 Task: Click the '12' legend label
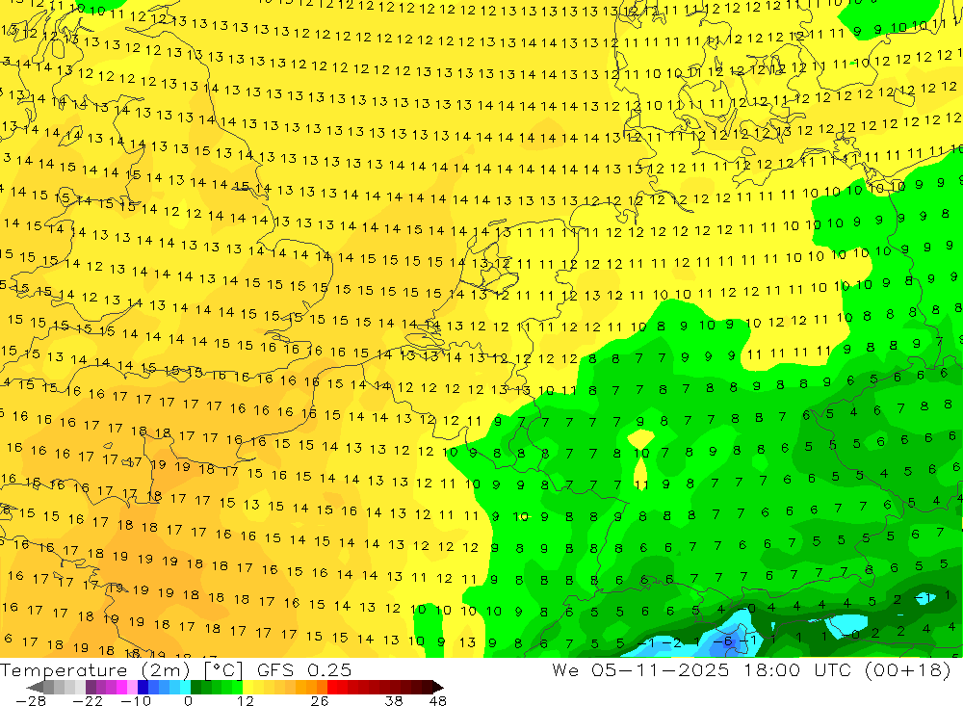[x=246, y=701]
